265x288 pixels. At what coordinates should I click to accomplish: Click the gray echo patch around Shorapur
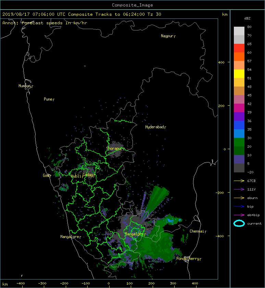115,149
